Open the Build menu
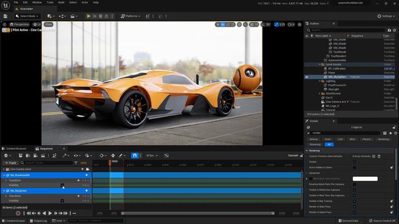 click(61, 2)
